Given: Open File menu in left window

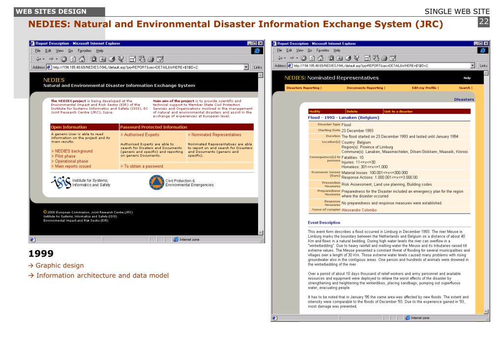Looking at the screenshot, I should click(x=37, y=51).
